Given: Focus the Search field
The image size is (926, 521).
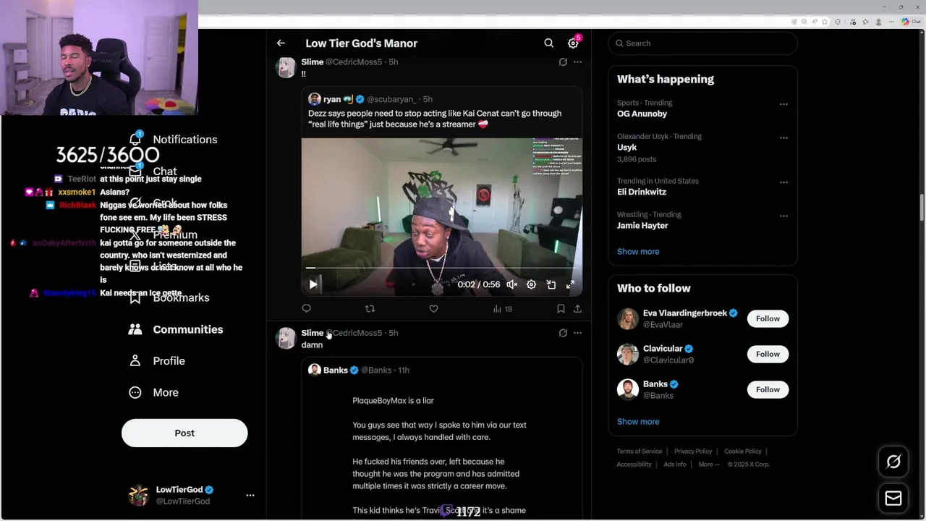Looking at the screenshot, I should 703,43.
